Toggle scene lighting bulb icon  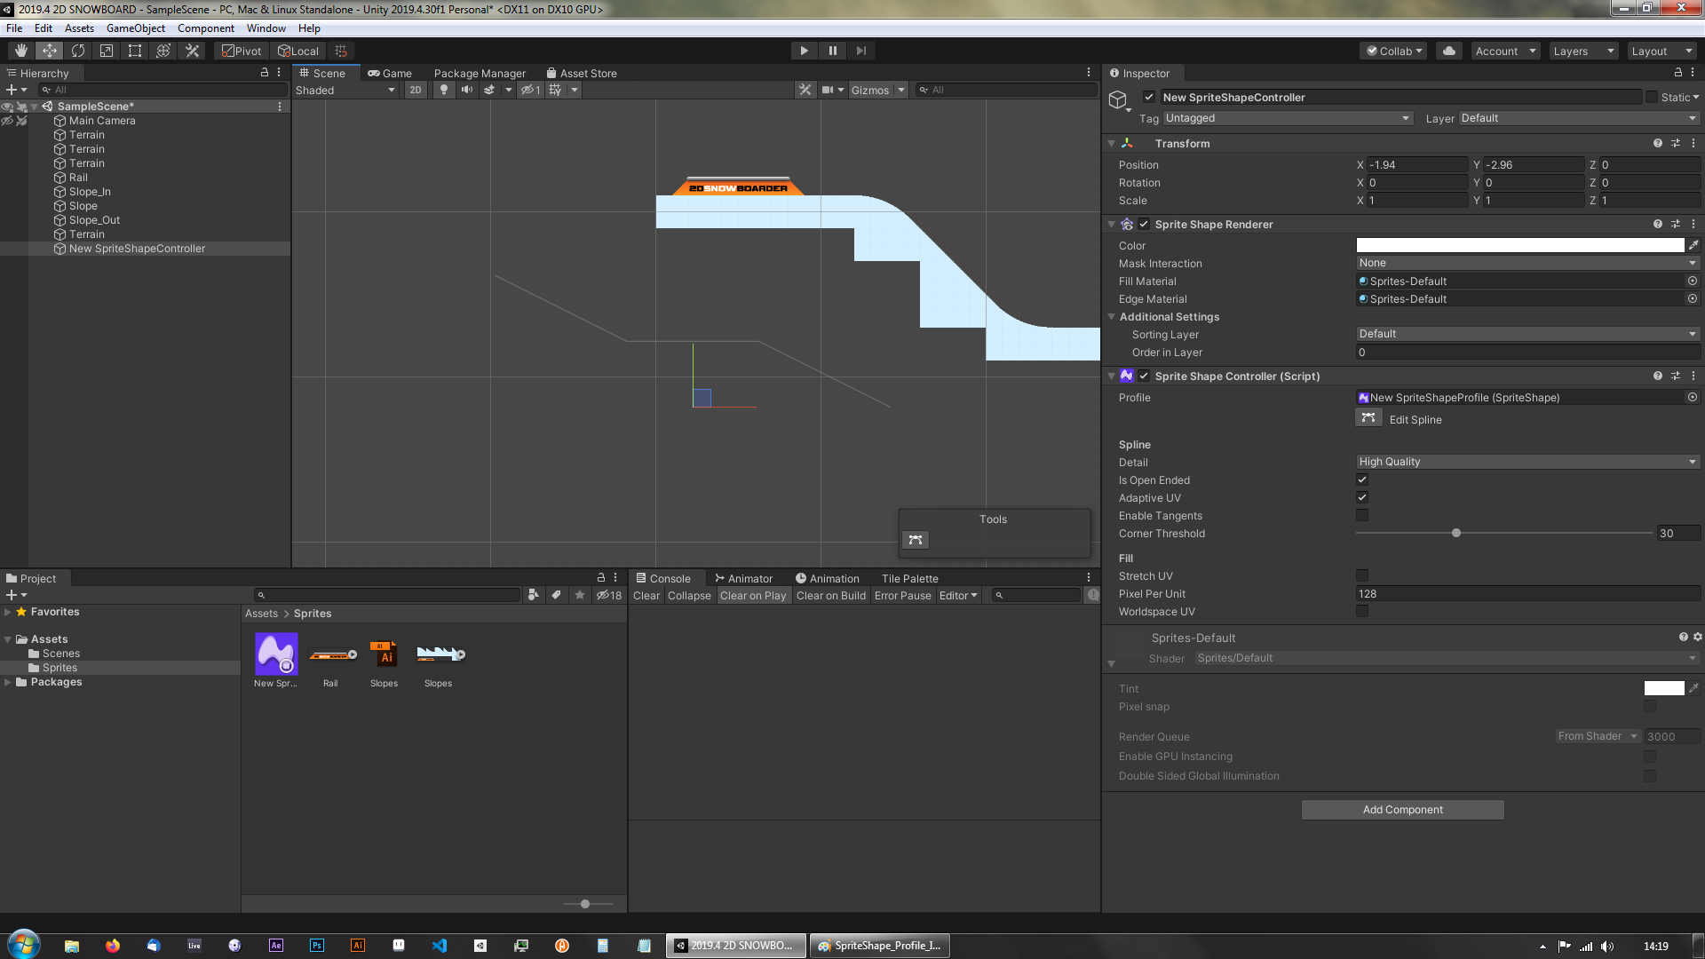(444, 90)
